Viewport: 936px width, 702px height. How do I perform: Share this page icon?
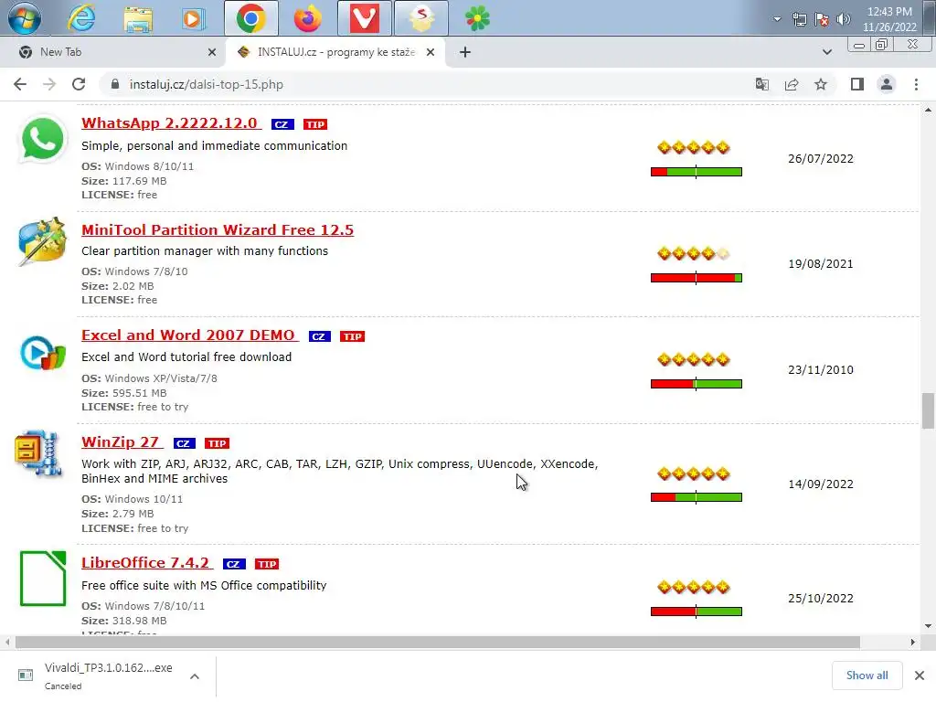coord(792,84)
